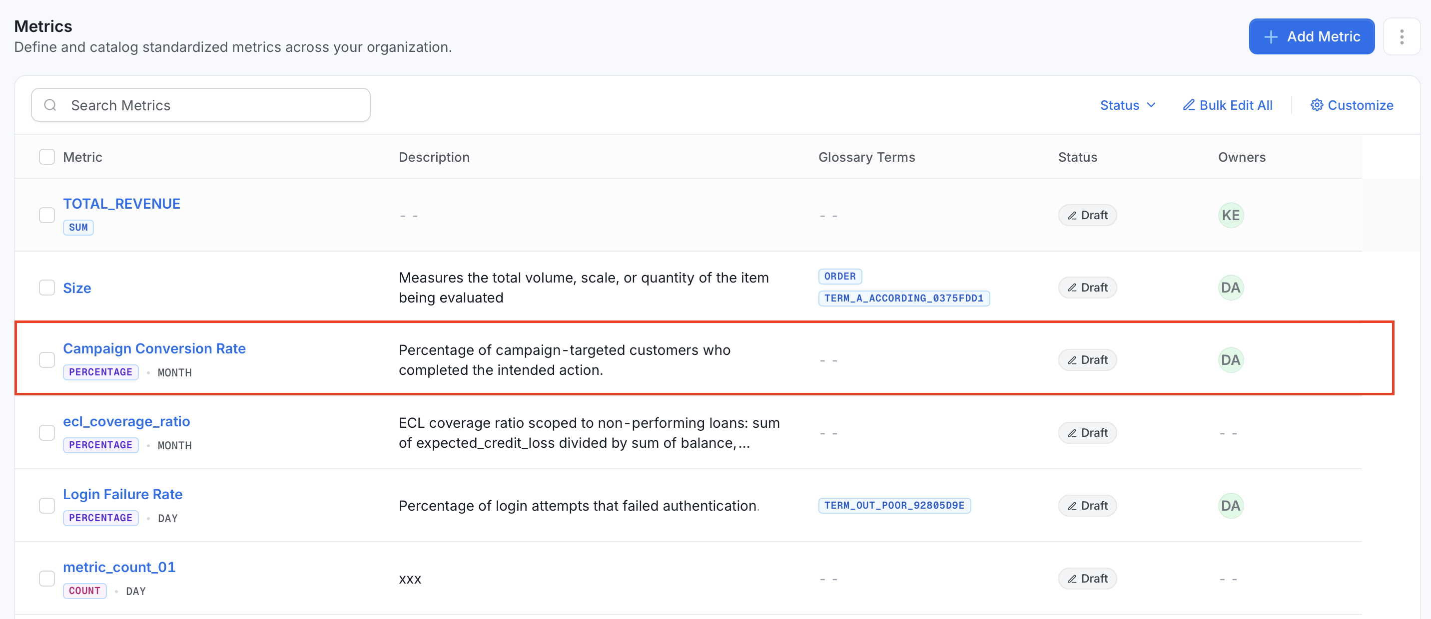Toggle the select-all checkbox in header

click(x=46, y=157)
